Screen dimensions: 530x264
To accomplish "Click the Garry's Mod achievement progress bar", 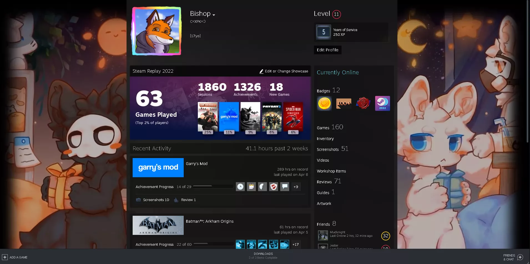I will tap(213, 186).
